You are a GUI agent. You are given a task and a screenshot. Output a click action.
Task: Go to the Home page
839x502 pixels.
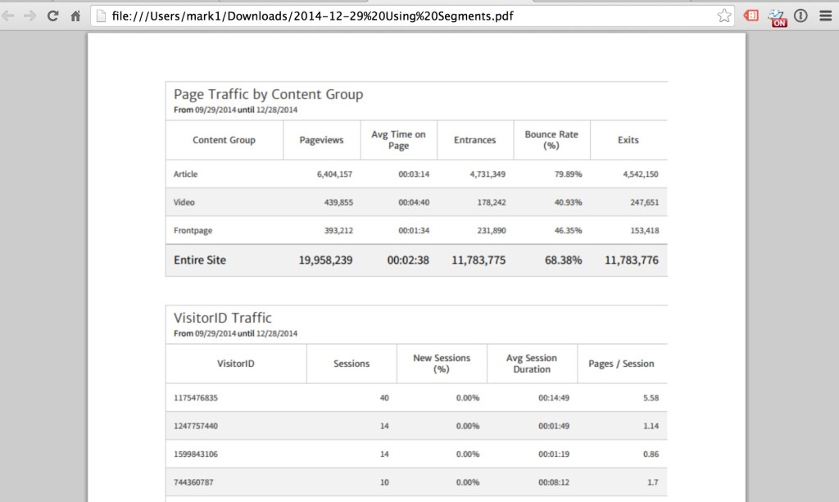click(75, 16)
